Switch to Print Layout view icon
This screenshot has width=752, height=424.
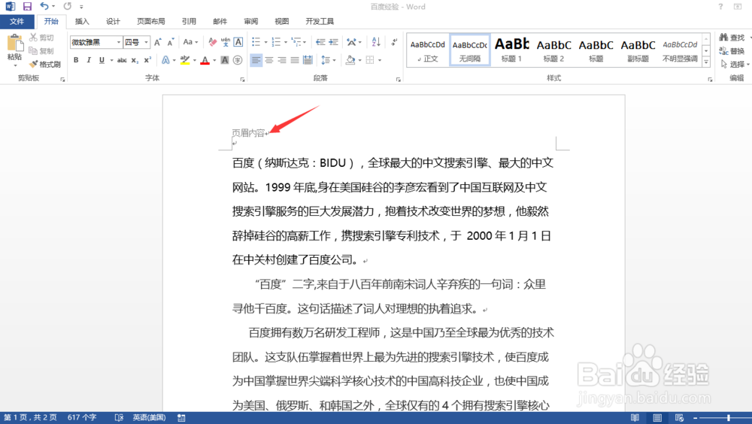click(657, 418)
